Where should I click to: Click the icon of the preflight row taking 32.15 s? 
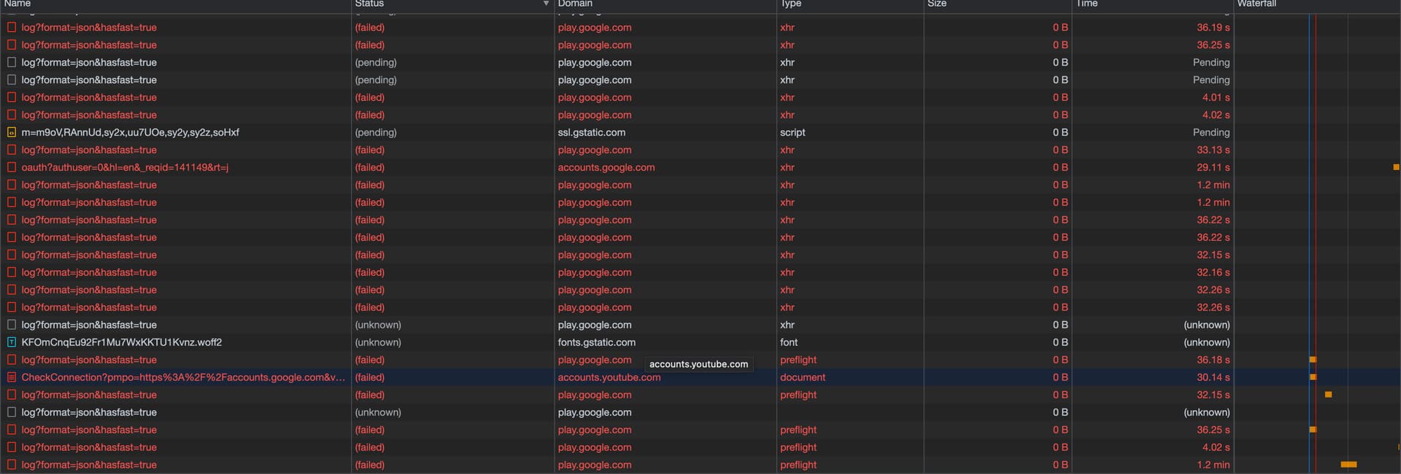pyautogui.click(x=11, y=395)
